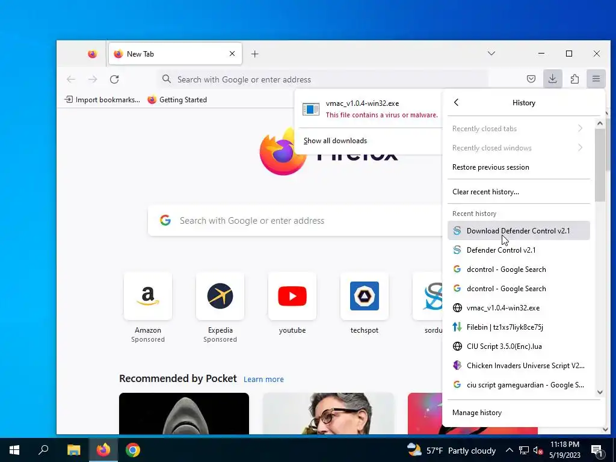Select the New Tab tab

point(175,54)
